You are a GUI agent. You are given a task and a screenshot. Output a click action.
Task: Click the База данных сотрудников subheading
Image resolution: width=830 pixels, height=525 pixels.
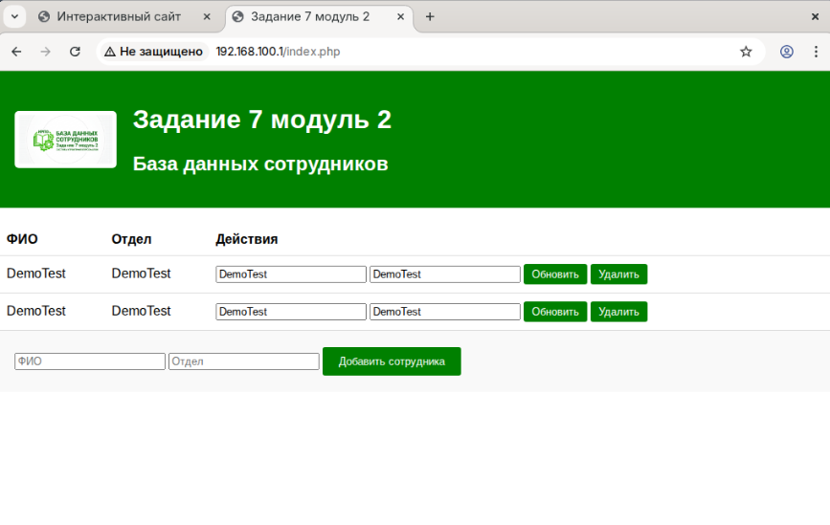(x=260, y=164)
